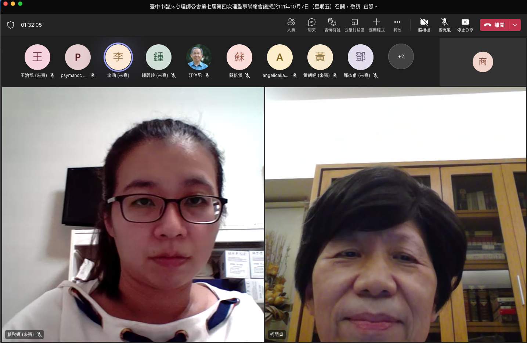Toggle the camera (照相機) on
Viewport: 527px width, 343px height.
(424, 25)
